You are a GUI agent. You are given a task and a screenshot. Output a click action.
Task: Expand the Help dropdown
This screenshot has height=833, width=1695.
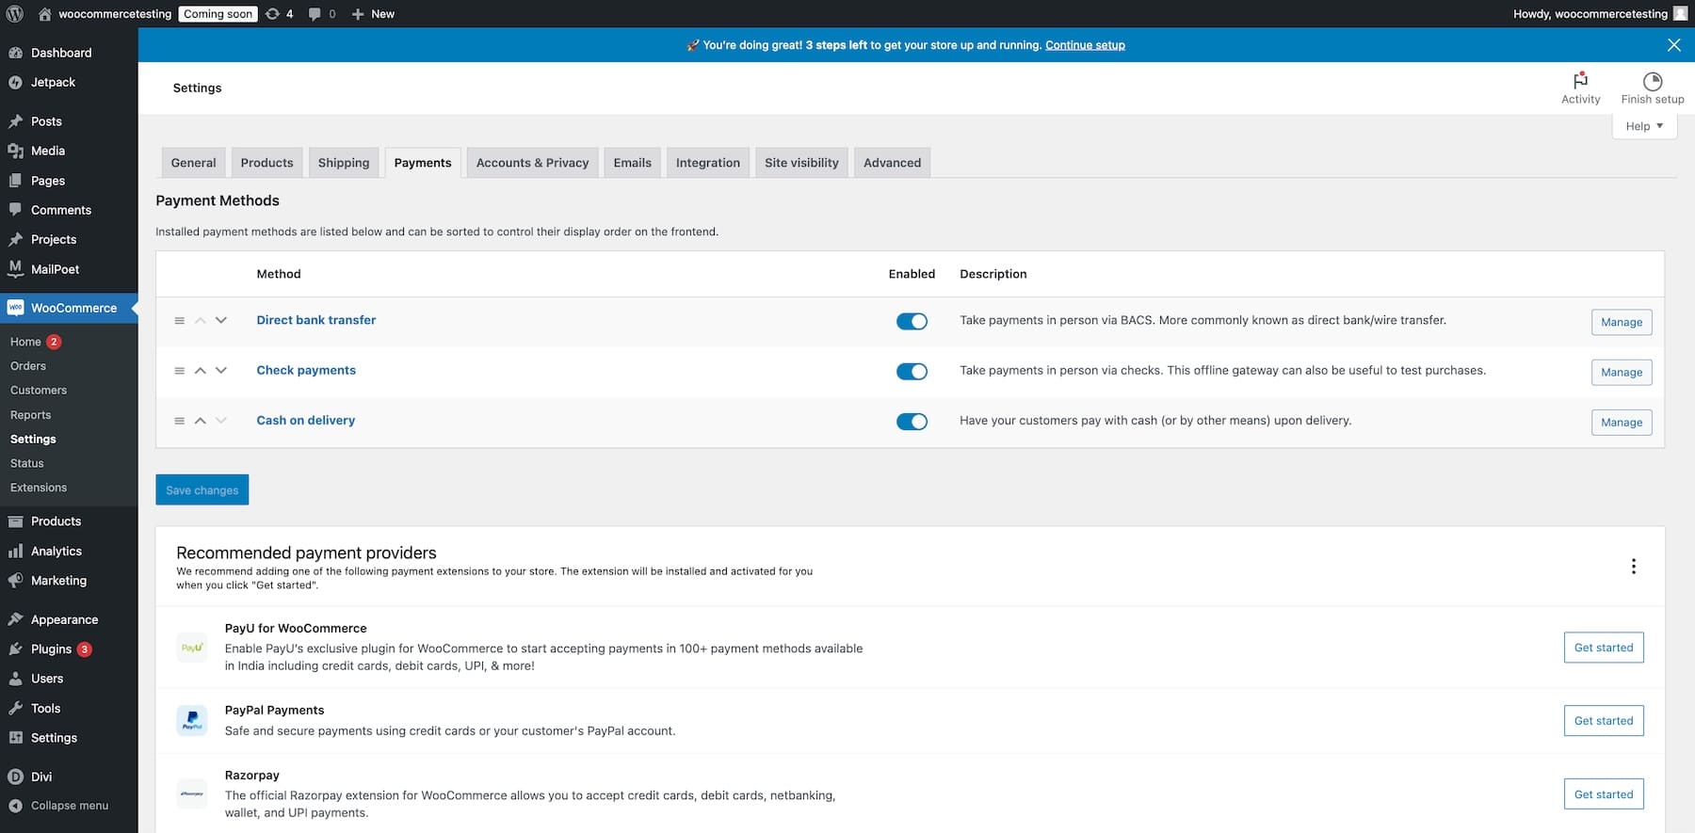pos(1644,126)
